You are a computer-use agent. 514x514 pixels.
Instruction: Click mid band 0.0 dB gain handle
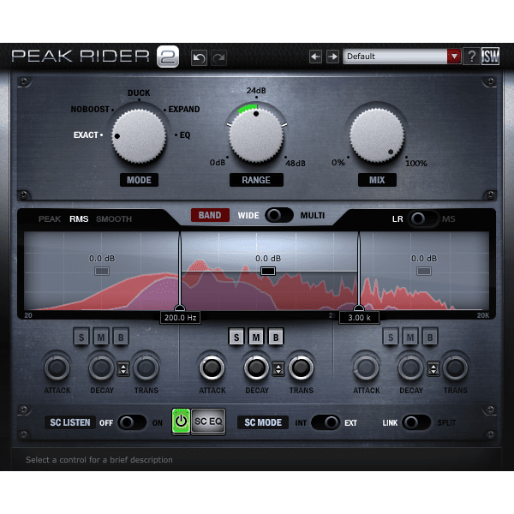point(268,271)
